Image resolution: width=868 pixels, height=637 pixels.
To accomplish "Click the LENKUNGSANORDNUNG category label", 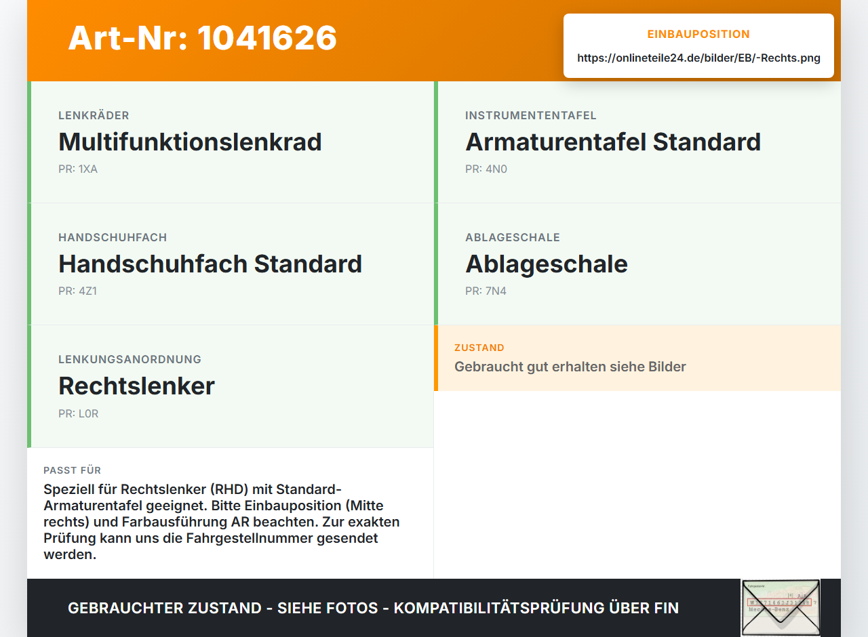I will [x=130, y=360].
